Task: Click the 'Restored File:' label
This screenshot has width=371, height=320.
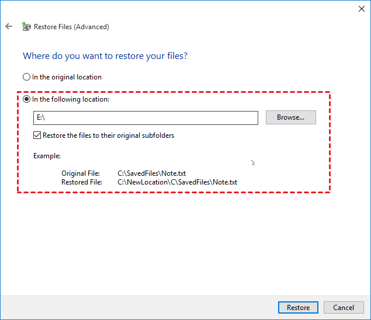Action: 81,182
